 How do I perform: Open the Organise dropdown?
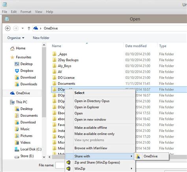[16, 38]
